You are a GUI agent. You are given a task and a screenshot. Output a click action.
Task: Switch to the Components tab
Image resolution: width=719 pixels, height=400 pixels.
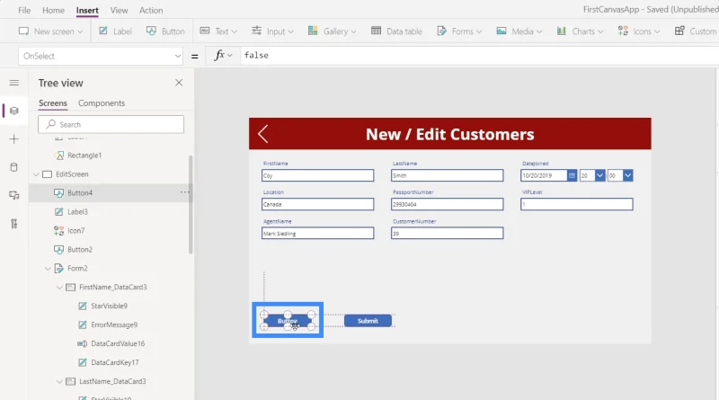tap(102, 103)
